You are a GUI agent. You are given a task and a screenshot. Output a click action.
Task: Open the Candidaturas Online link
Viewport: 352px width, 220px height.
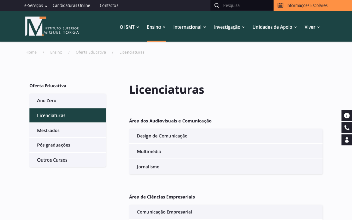click(71, 5)
